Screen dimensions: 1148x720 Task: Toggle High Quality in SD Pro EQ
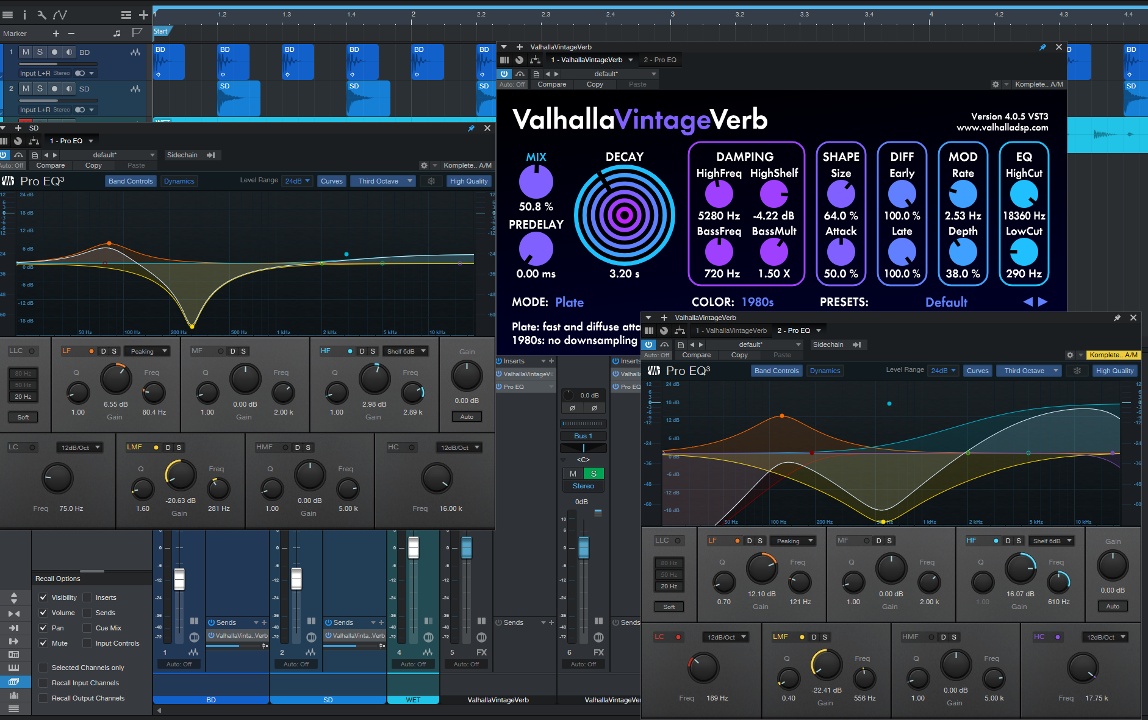pos(468,181)
